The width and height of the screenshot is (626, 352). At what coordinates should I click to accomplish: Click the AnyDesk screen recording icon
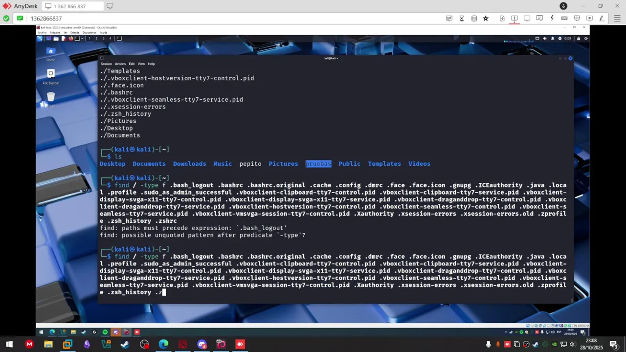click(x=589, y=19)
